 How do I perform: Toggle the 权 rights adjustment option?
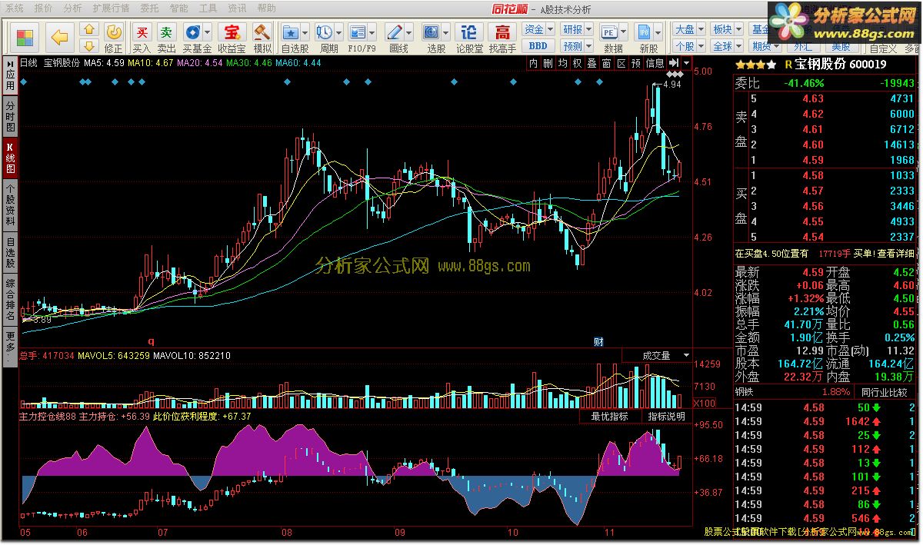pyautogui.click(x=577, y=63)
